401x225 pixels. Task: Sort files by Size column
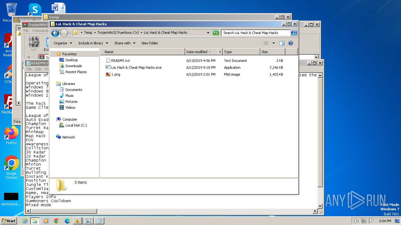tap(273, 52)
